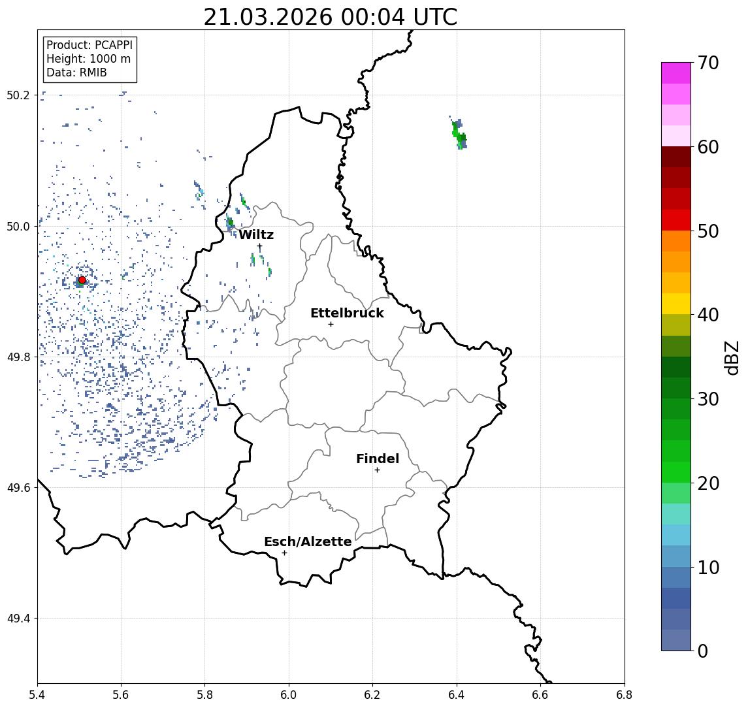Click the 20 colorbar tick label

[x=708, y=483]
